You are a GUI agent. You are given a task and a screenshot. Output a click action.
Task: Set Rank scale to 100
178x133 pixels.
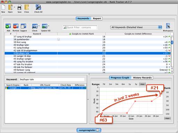pyautogui.click(x=168, y=109)
